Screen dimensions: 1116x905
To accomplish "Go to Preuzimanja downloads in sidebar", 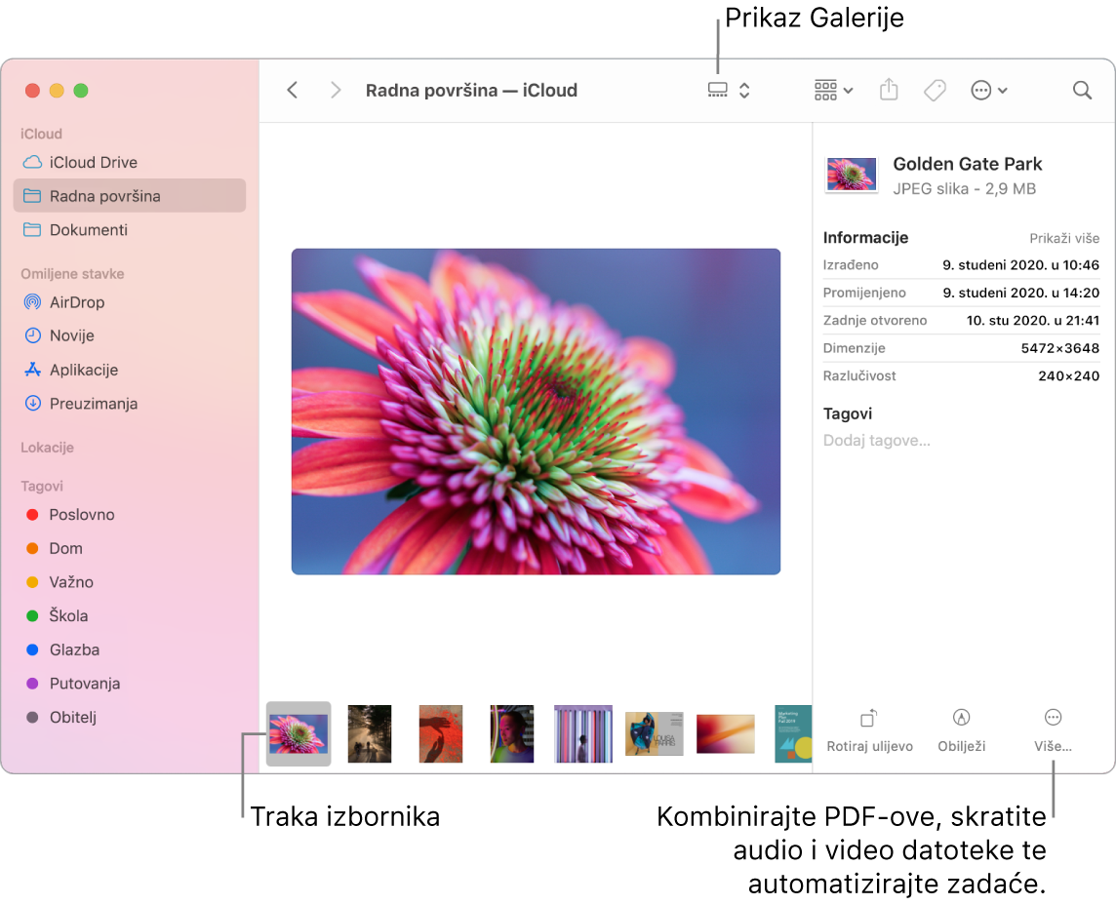I will [93, 404].
